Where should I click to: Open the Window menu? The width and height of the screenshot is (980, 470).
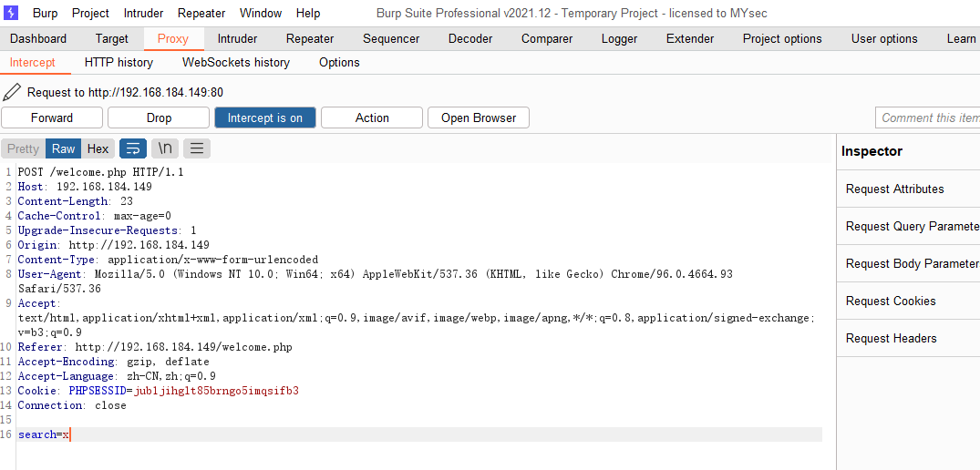coord(261,13)
